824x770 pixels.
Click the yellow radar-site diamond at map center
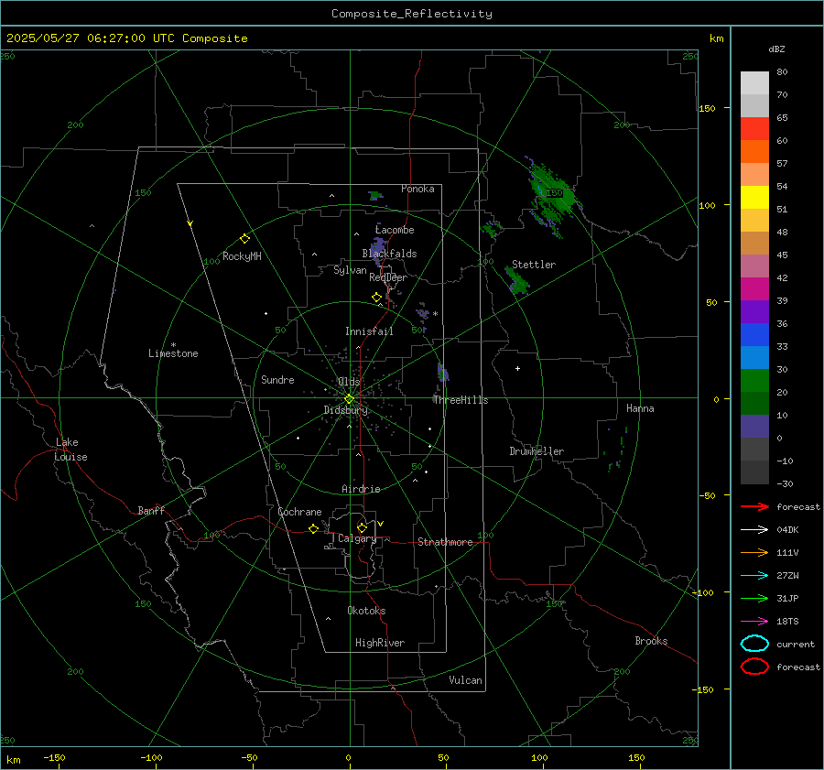[x=349, y=399]
